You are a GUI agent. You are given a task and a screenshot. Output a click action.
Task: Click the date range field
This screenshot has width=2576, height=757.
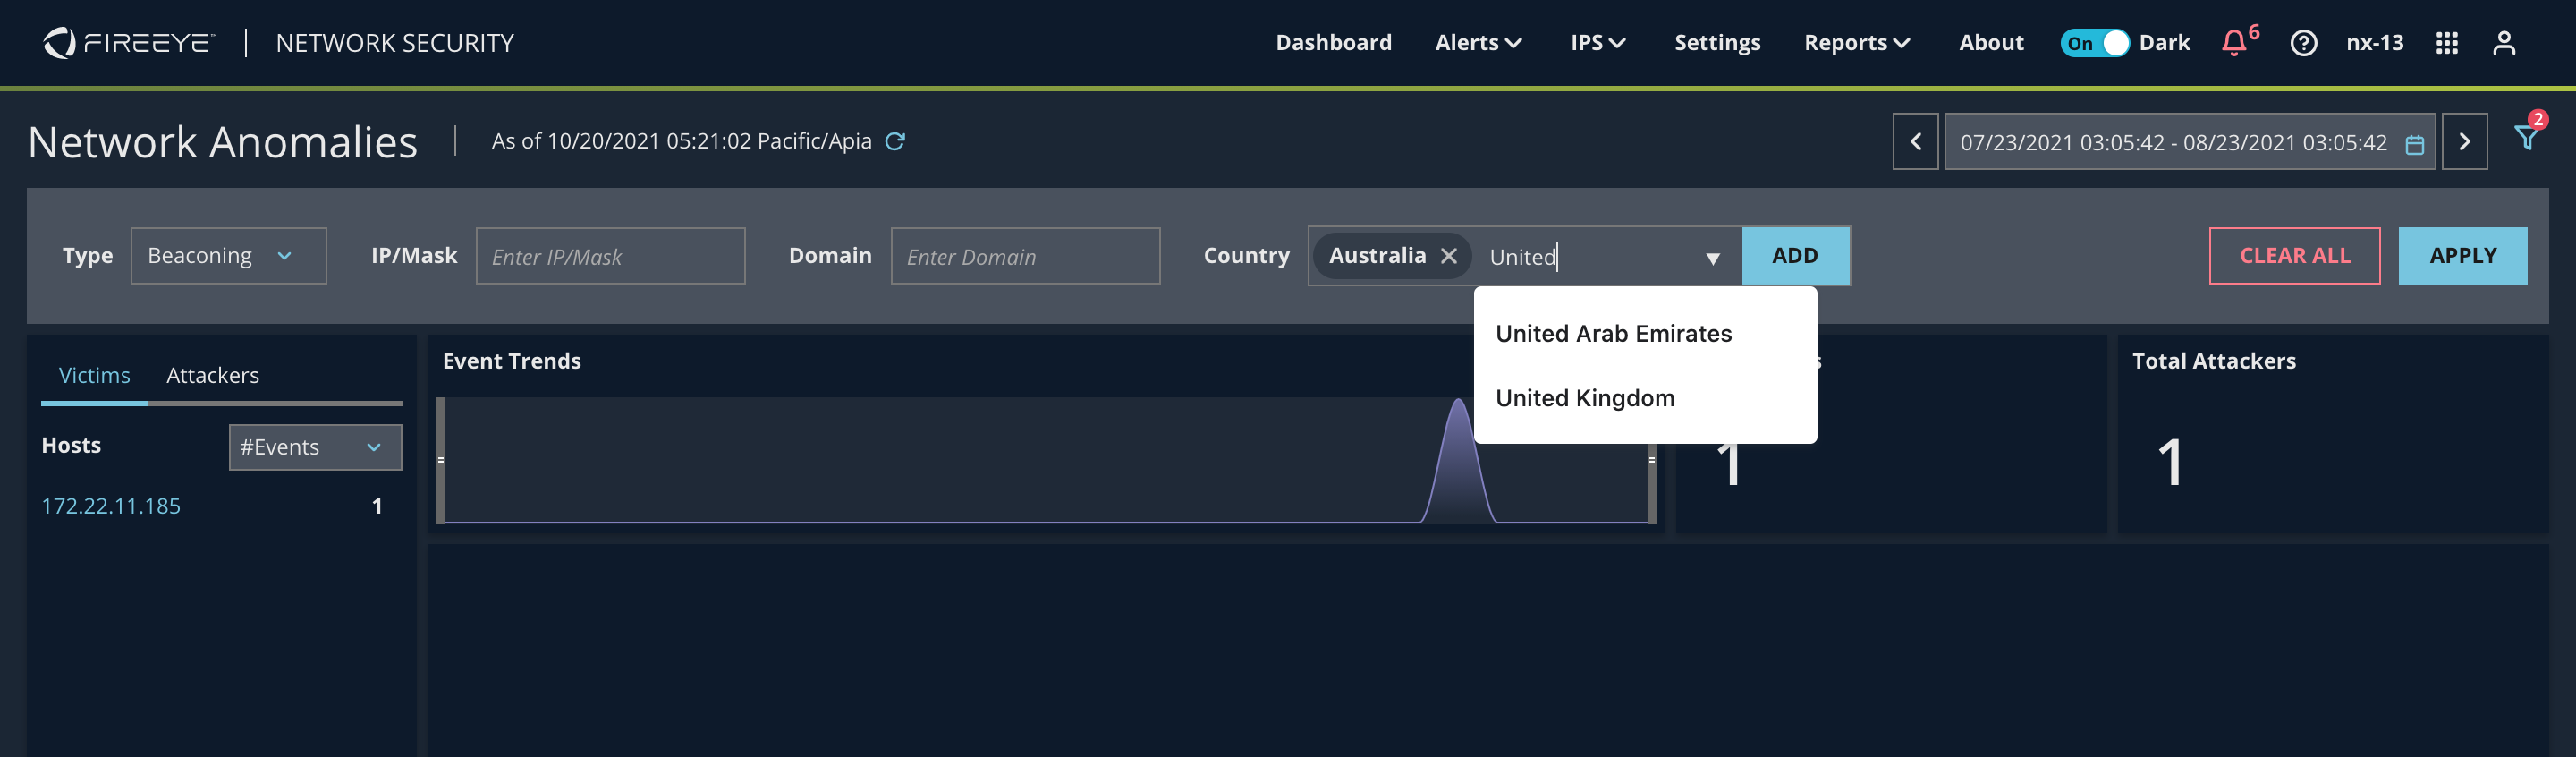pos(2189,142)
